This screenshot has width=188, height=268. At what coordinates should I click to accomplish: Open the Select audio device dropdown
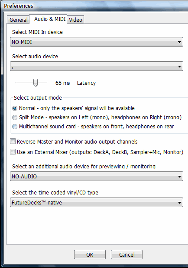point(97,66)
